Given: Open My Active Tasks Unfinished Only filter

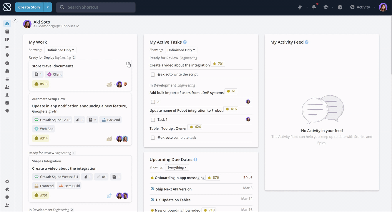Looking at the screenshot, I should click(181, 50).
